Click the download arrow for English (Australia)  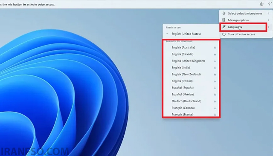[215, 47]
